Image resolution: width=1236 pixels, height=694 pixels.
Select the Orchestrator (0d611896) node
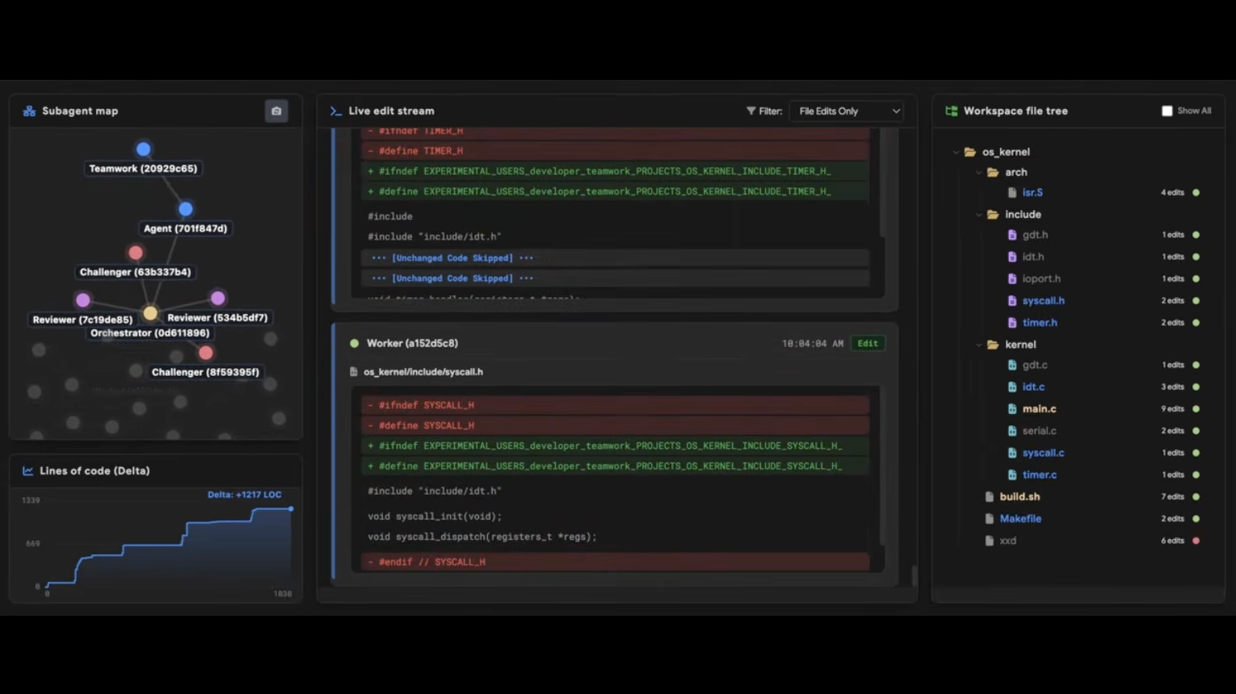(x=150, y=313)
